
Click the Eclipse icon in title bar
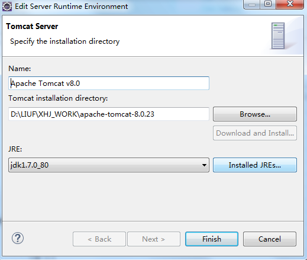pos(7,7)
